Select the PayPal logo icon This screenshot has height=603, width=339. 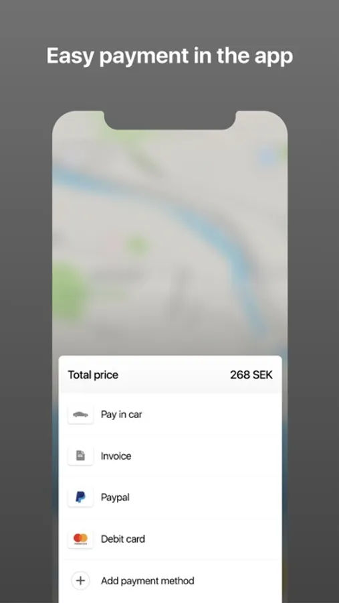tap(80, 497)
